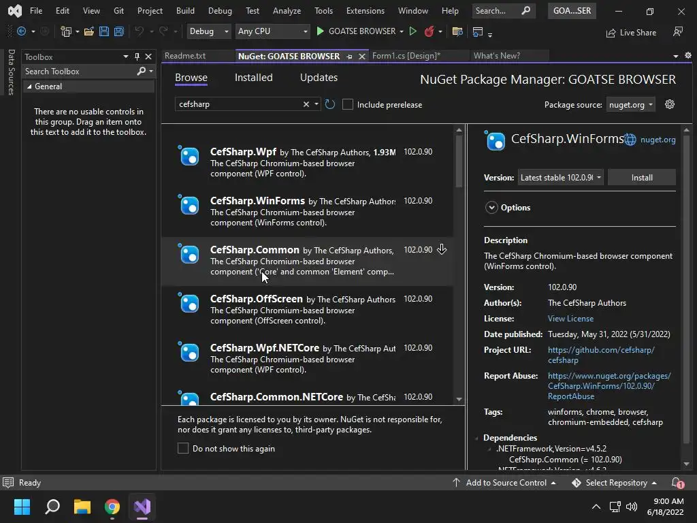This screenshot has width=697, height=523.
Task: Select the CefSharp.Wpf package
Action: [x=307, y=162]
